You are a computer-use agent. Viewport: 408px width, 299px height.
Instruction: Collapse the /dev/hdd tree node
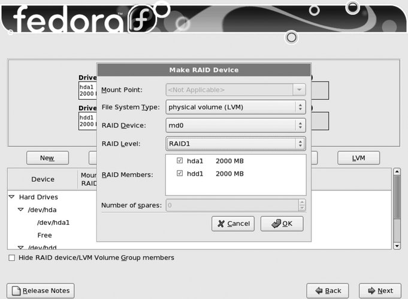coord(20,247)
